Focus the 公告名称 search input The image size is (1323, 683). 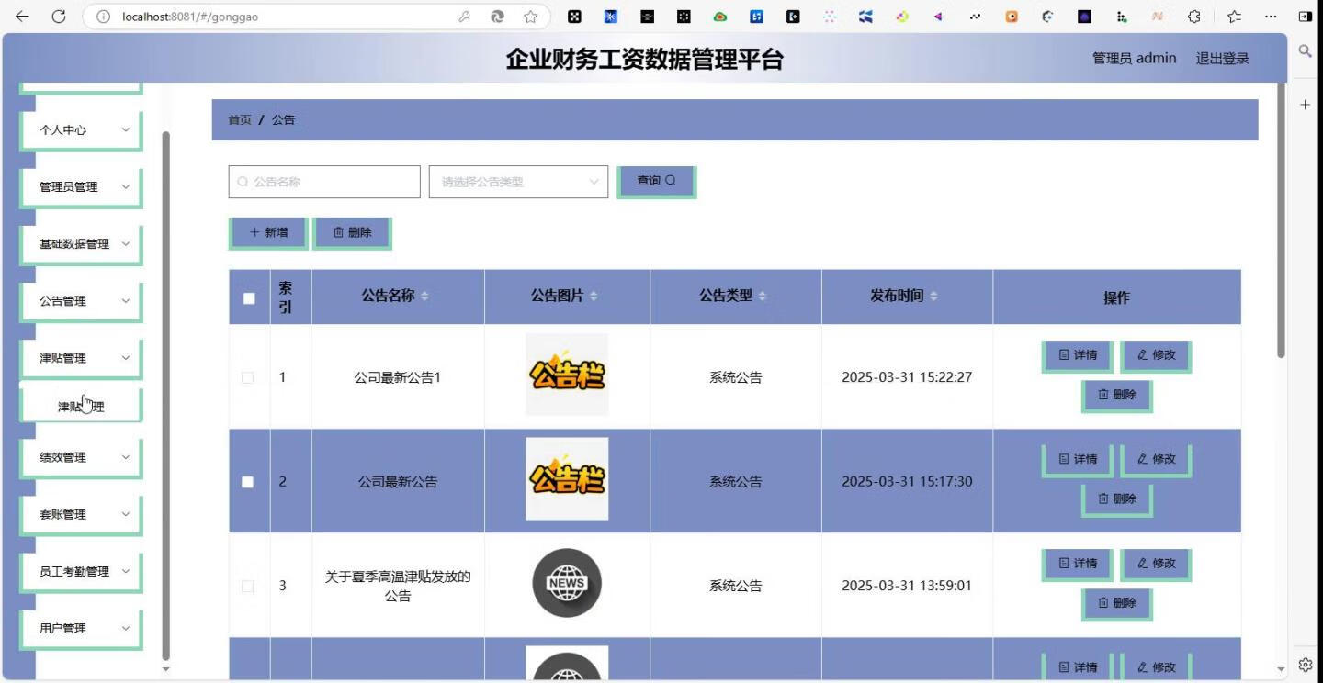point(324,182)
